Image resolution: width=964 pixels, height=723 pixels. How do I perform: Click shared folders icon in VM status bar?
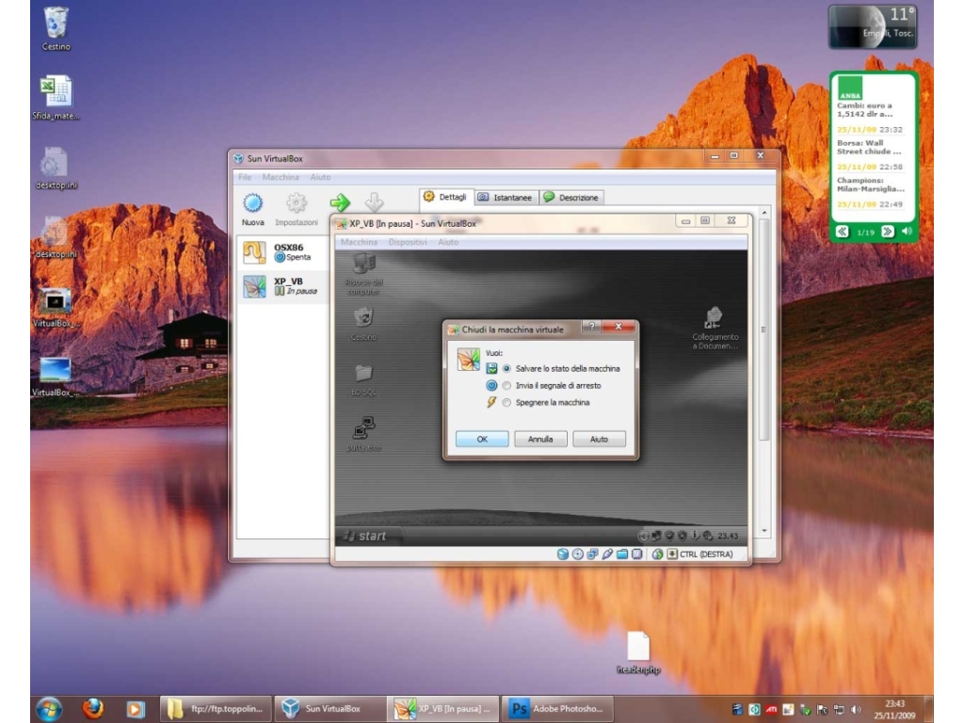coord(622,554)
